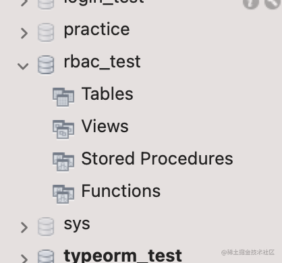282x263 pixels.
Task: Click the Stored Procedures folder icon
Action: [x=63, y=162]
